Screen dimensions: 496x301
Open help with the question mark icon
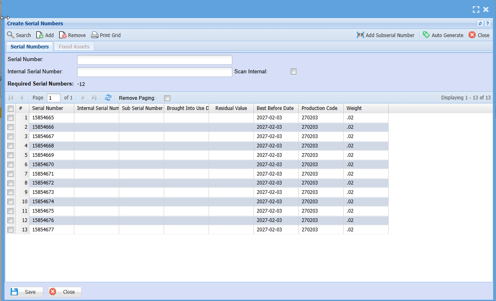[487, 24]
